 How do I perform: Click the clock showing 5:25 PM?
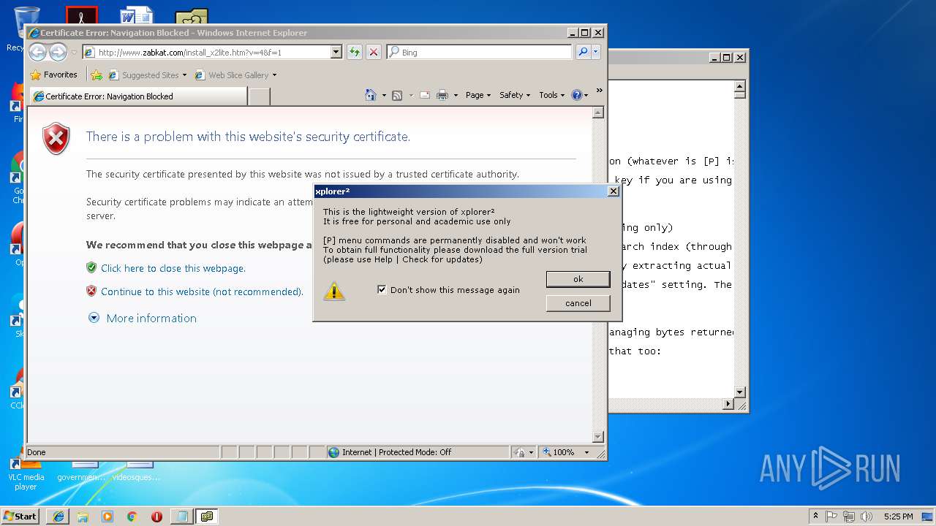pos(898,517)
